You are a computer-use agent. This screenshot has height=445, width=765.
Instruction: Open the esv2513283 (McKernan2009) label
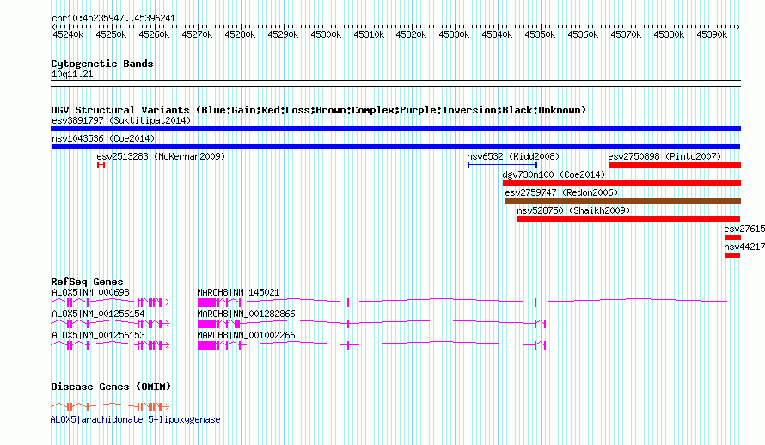click(x=161, y=156)
